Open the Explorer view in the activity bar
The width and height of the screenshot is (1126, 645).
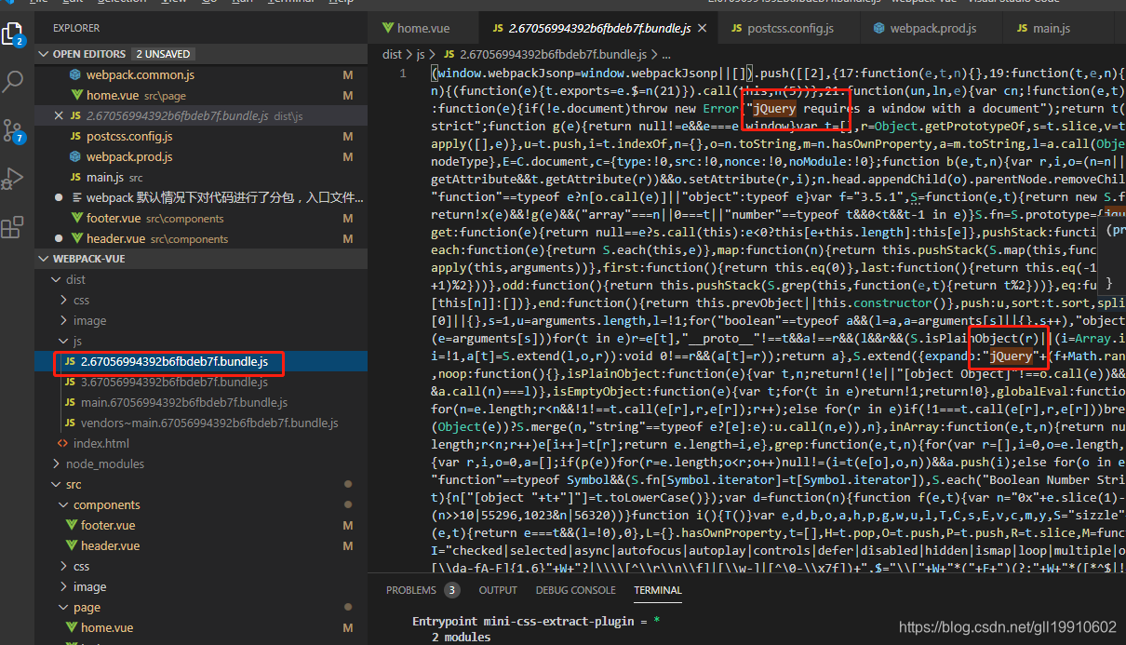pyautogui.click(x=13, y=35)
